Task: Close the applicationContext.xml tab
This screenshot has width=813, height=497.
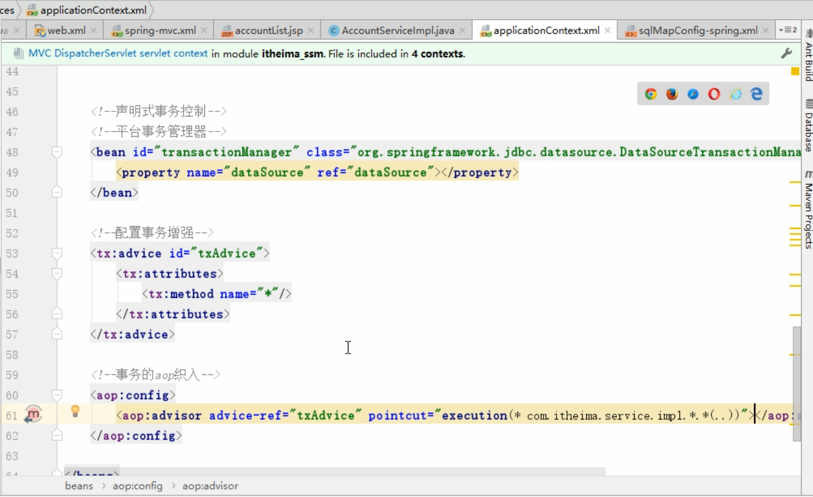Action: 608,31
